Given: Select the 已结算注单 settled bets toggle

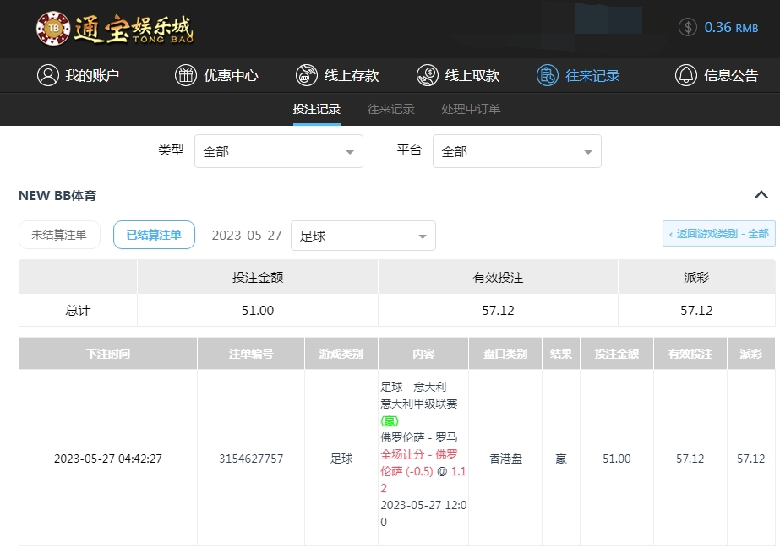Looking at the screenshot, I should click(154, 235).
